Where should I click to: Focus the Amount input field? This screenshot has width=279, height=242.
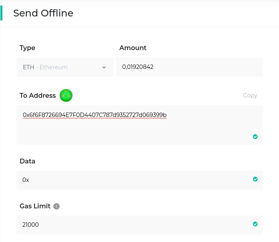(x=189, y=67)
